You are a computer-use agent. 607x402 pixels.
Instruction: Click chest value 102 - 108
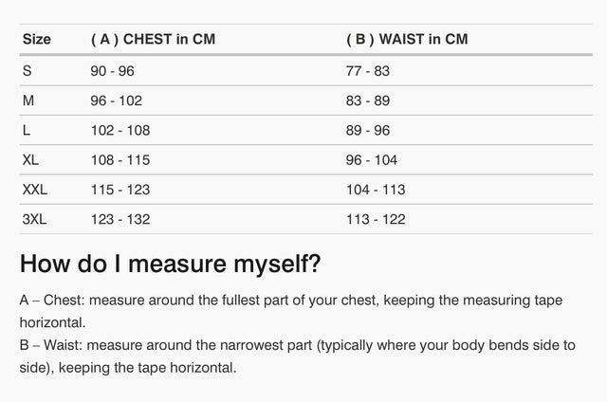click(x=120, y=130)
